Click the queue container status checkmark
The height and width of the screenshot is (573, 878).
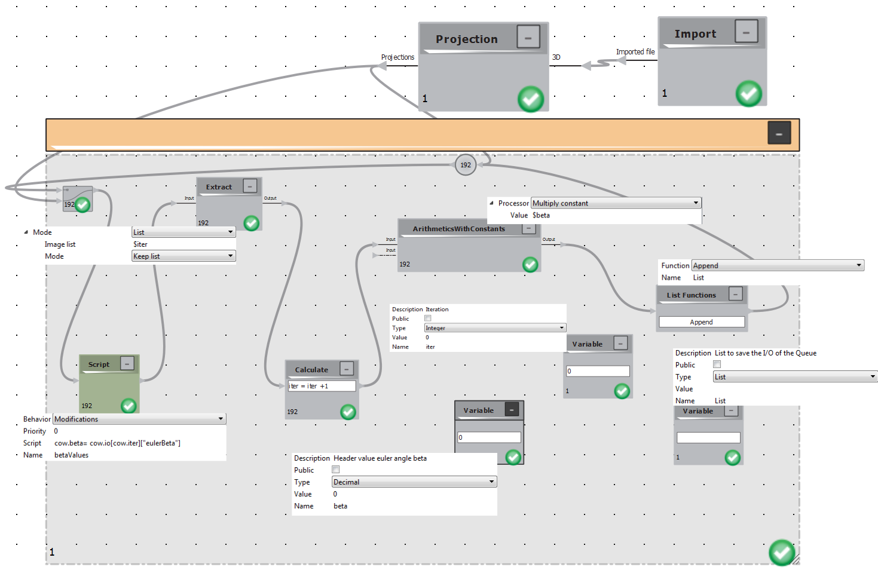(782, 552)
